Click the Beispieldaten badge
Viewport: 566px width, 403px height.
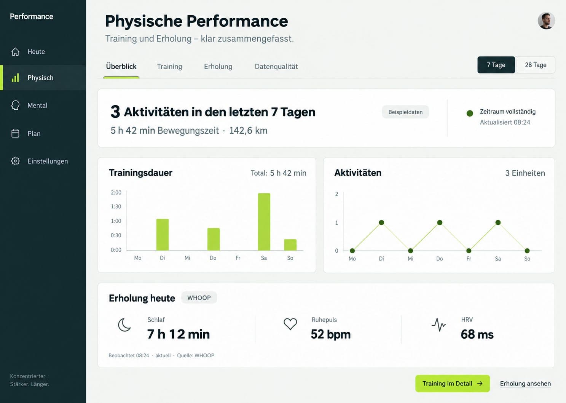point(405,112)
